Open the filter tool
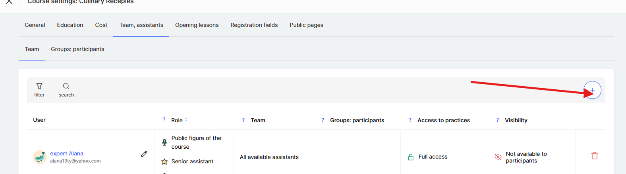The image size is (626, 174). (39, 90)
